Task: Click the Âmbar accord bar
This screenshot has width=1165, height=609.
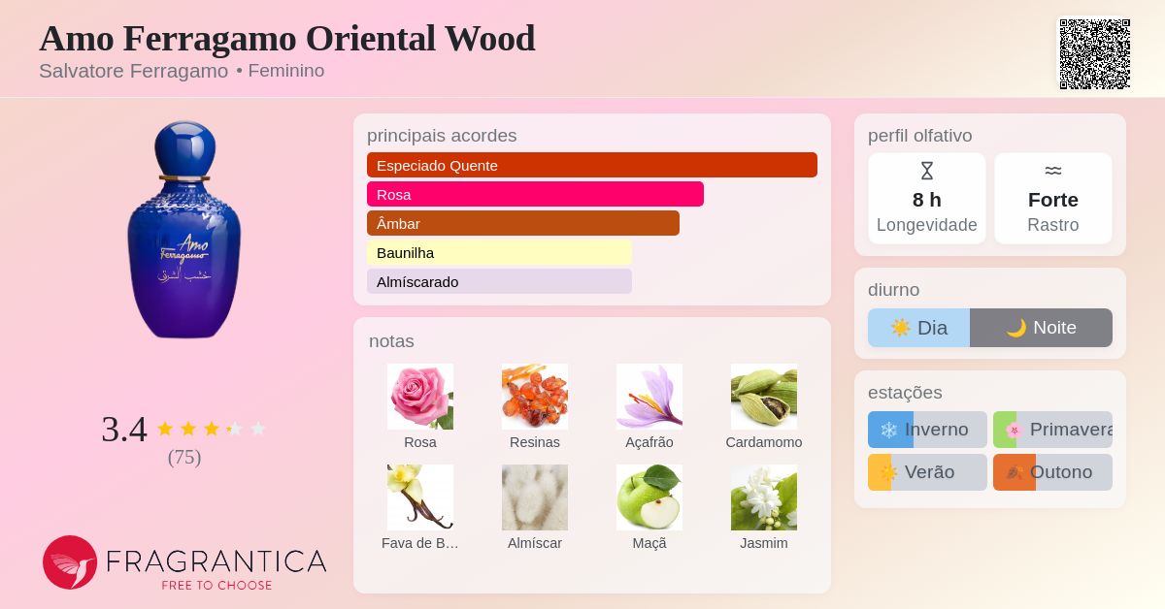Action: 523,223
